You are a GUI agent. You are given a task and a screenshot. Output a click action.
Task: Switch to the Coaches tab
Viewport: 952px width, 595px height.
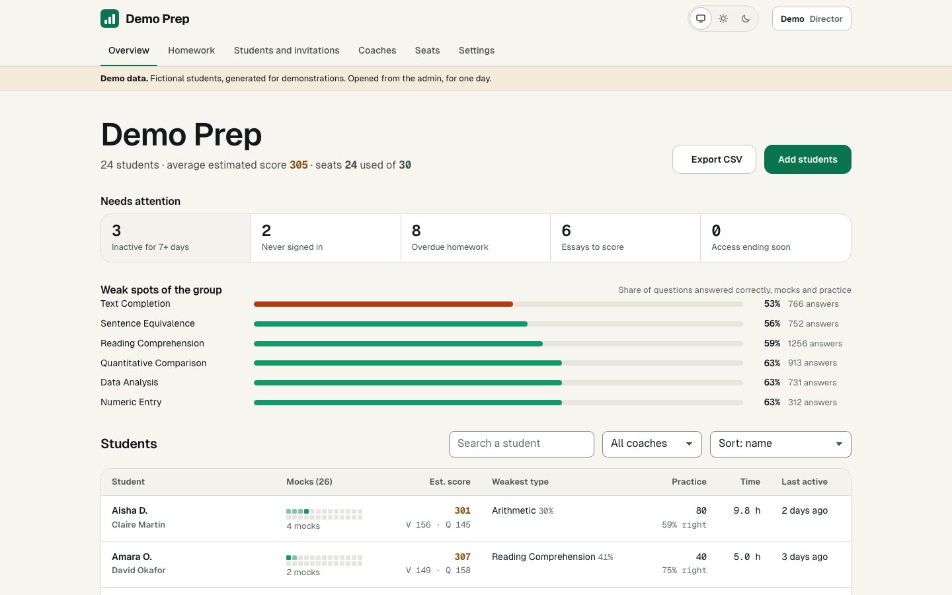377,50
